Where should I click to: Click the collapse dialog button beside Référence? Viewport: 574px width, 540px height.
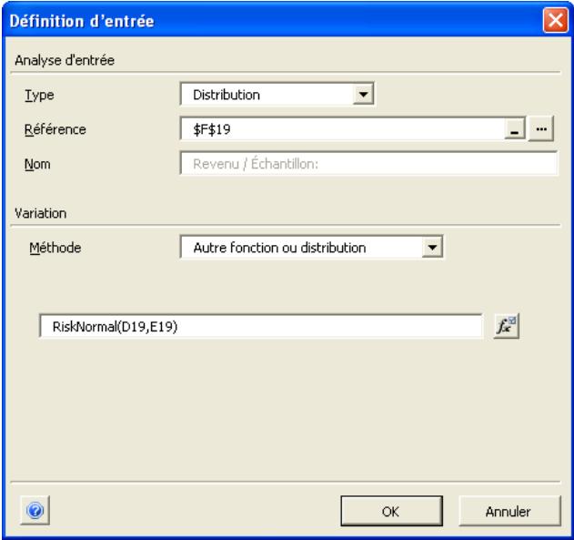click(x=516, y=130)
